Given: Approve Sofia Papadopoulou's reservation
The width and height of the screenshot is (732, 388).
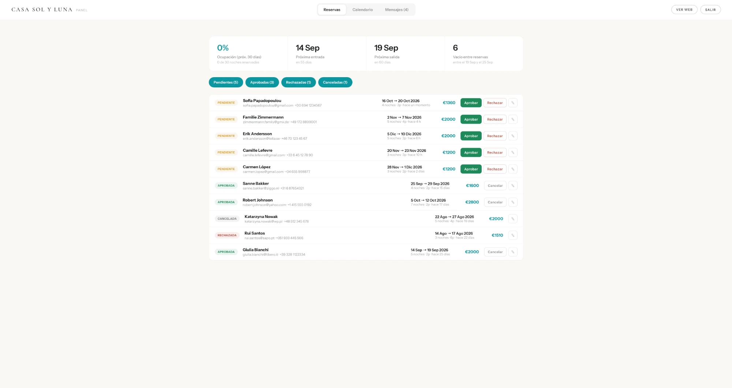Looking at the screenshot, I should click(471, 103).
